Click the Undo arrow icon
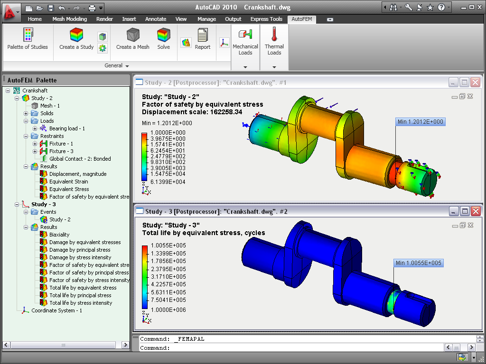This screenshot has width=486, height=364. pyautogui.click(x=62, y=8)
